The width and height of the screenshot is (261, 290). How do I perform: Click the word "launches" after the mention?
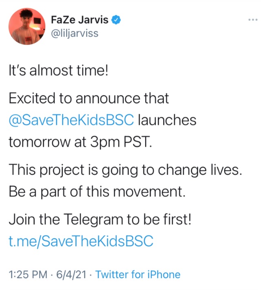167,120
